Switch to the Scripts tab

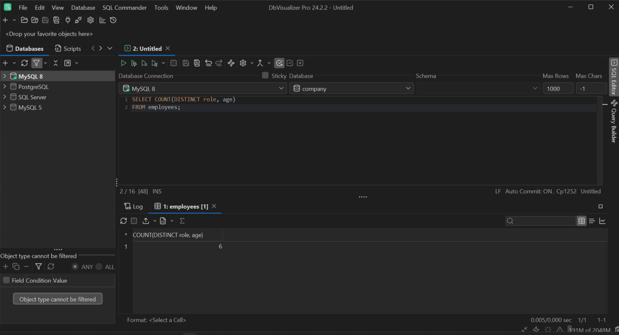68,49
